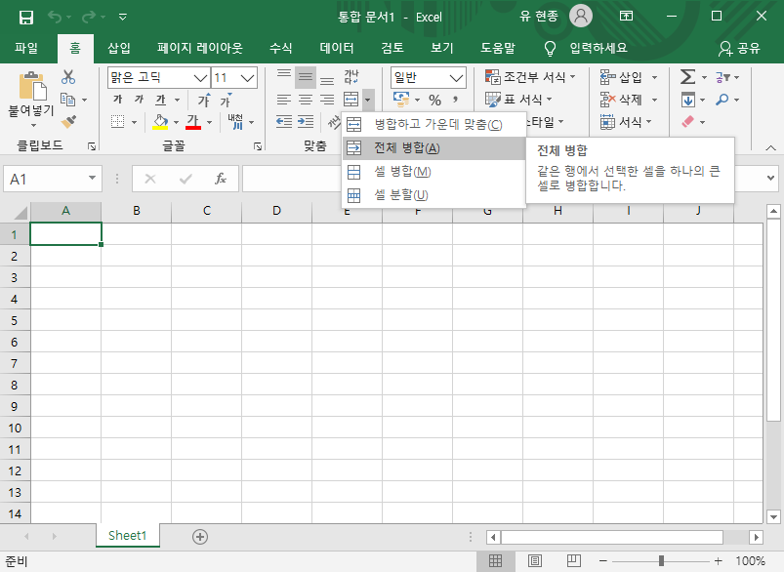Click the Clear eraser icon
784x572 pixels.
click(688, 121)
